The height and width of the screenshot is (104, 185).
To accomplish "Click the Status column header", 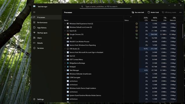I will click(x=127, y=20).
